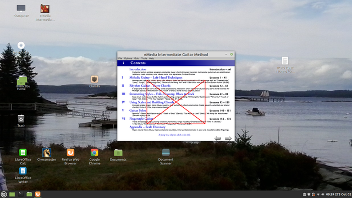
Task: Open the Help menu in eMedia
Action: [x=152, y=58]
